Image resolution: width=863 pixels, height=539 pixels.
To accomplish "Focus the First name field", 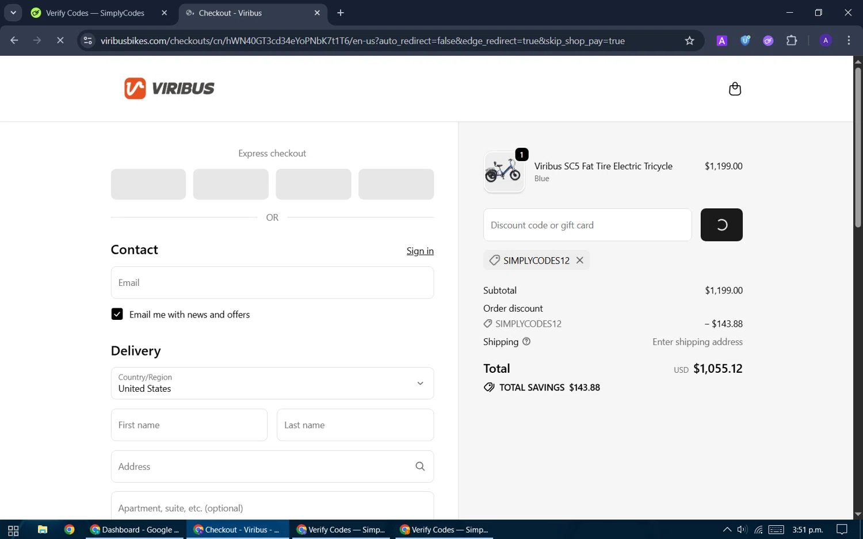I will click(189, 425).
